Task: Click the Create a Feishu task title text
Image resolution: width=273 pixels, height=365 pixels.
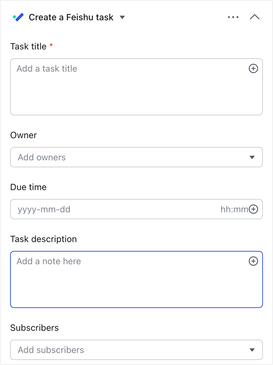Action: (x=71, y=17)
